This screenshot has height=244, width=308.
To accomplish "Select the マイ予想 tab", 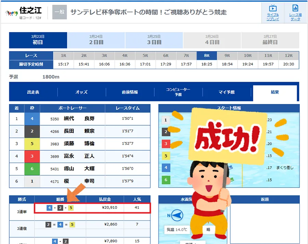I will pyautogui.click(x=226, y=92).
